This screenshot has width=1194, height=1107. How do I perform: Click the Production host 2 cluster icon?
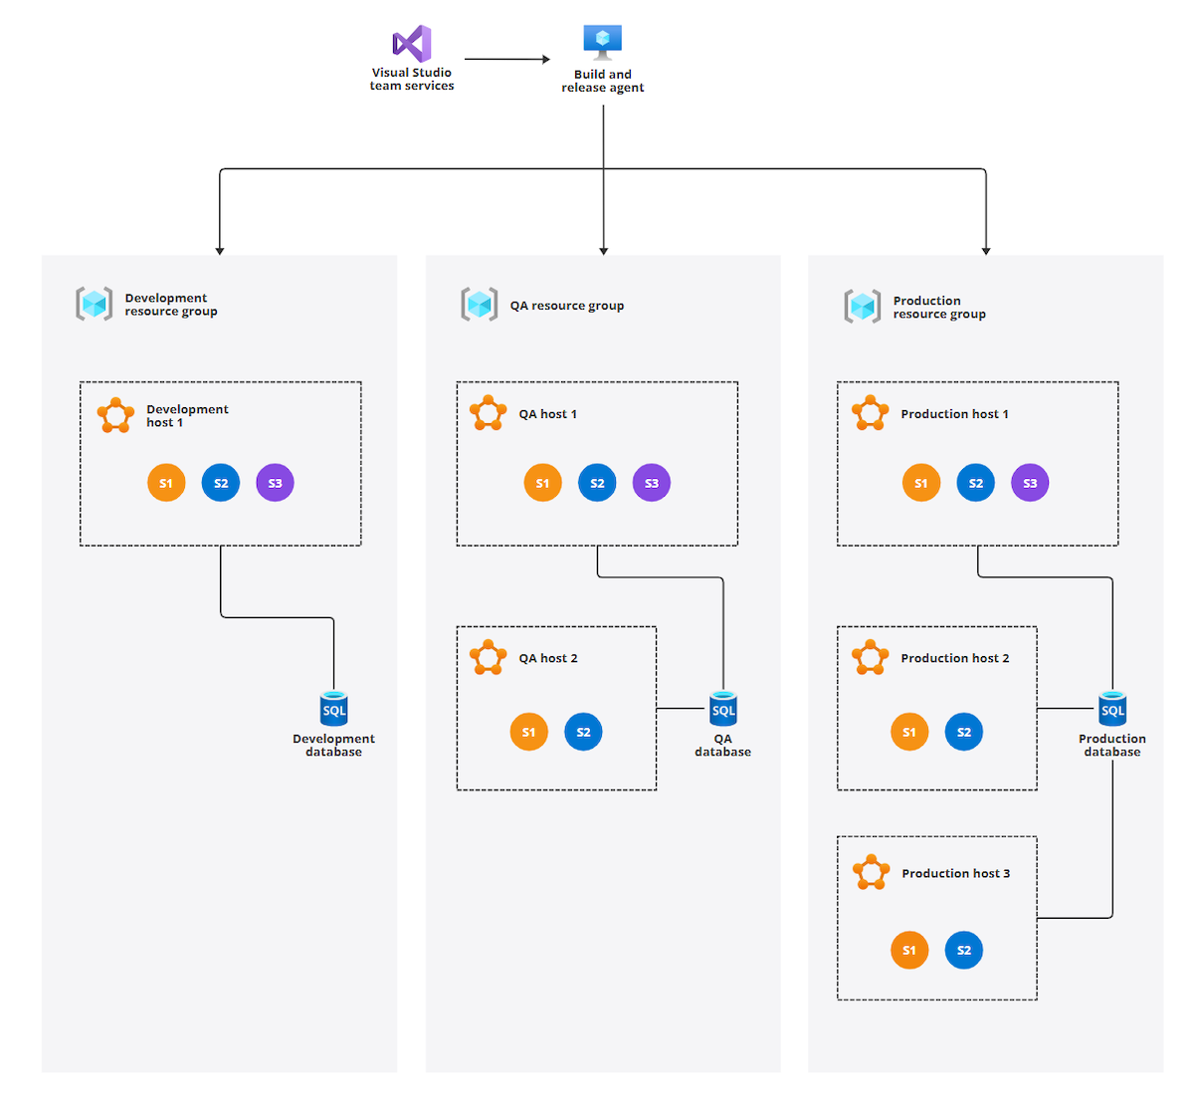871,657
